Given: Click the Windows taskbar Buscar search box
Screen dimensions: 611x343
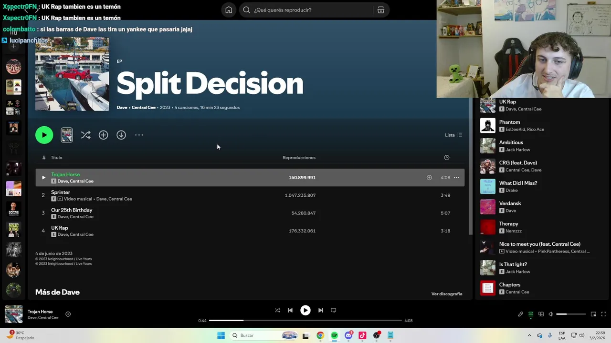Looking at the screenshot, I should tap(264, 335).
